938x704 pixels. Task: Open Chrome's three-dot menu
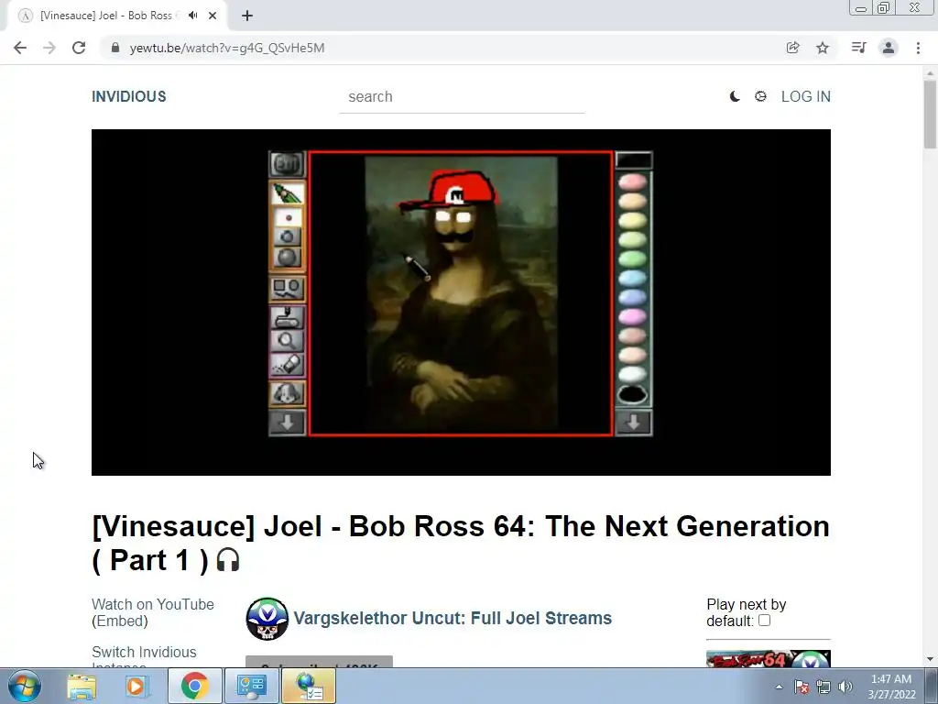coord(918,48)
